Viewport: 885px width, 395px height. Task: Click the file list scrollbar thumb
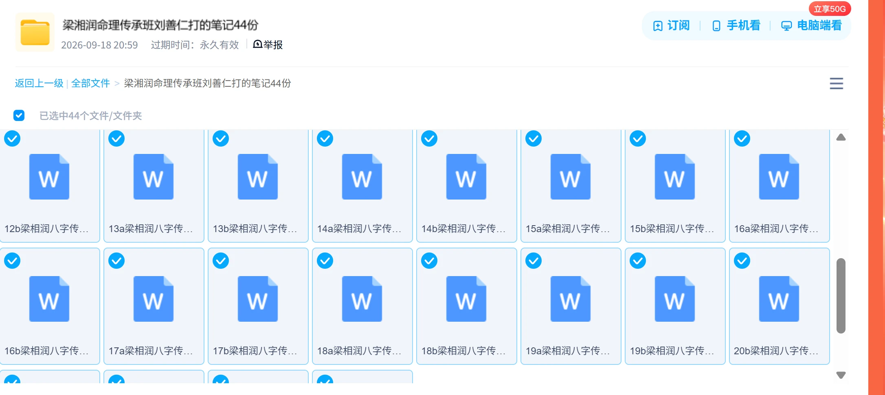841,296
